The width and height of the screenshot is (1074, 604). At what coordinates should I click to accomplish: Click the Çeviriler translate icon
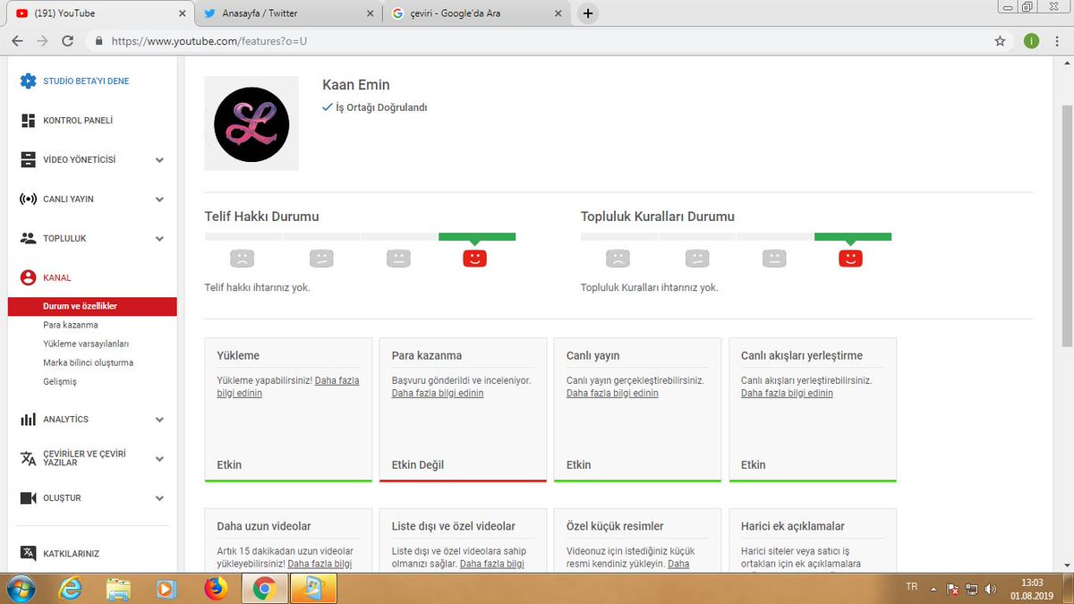coord(28,458)
